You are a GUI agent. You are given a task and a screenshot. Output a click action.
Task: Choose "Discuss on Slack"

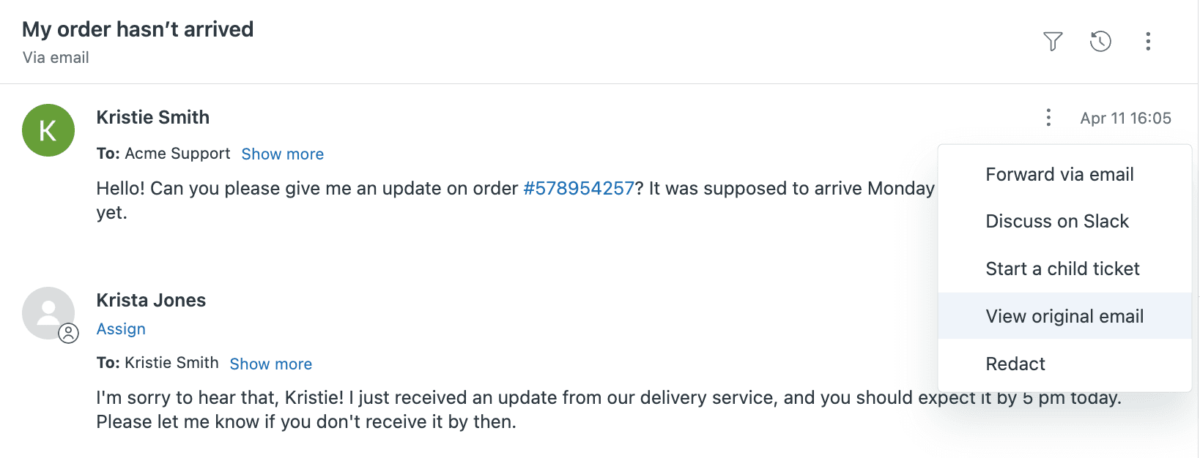pyautogui.click(x=1057, y=221)
